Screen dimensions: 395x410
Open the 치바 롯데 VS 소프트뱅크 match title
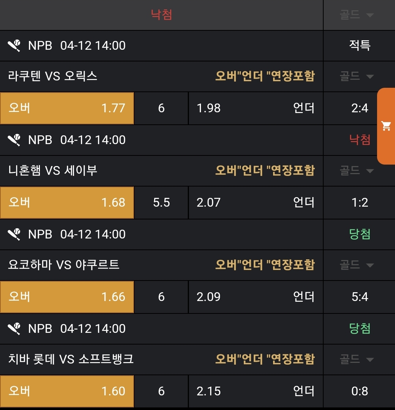(71, 359)
